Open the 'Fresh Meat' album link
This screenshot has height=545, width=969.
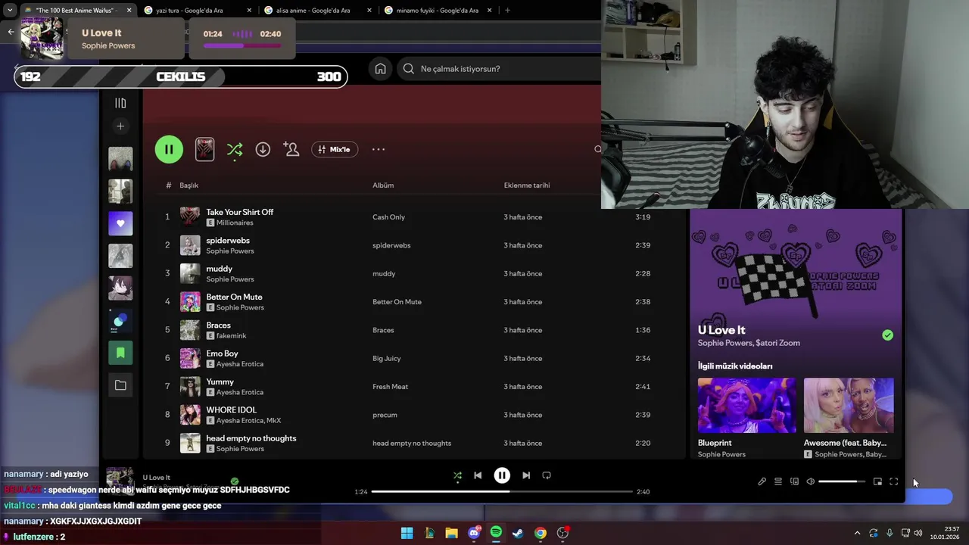click(390, 387)
